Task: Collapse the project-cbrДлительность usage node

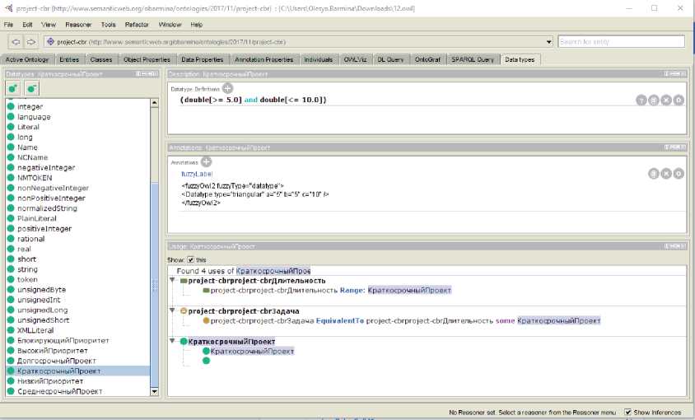Action: [174, 281]
